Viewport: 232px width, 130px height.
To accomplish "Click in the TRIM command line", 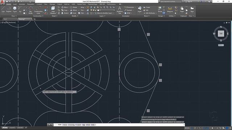I will (x=119, y=125).
